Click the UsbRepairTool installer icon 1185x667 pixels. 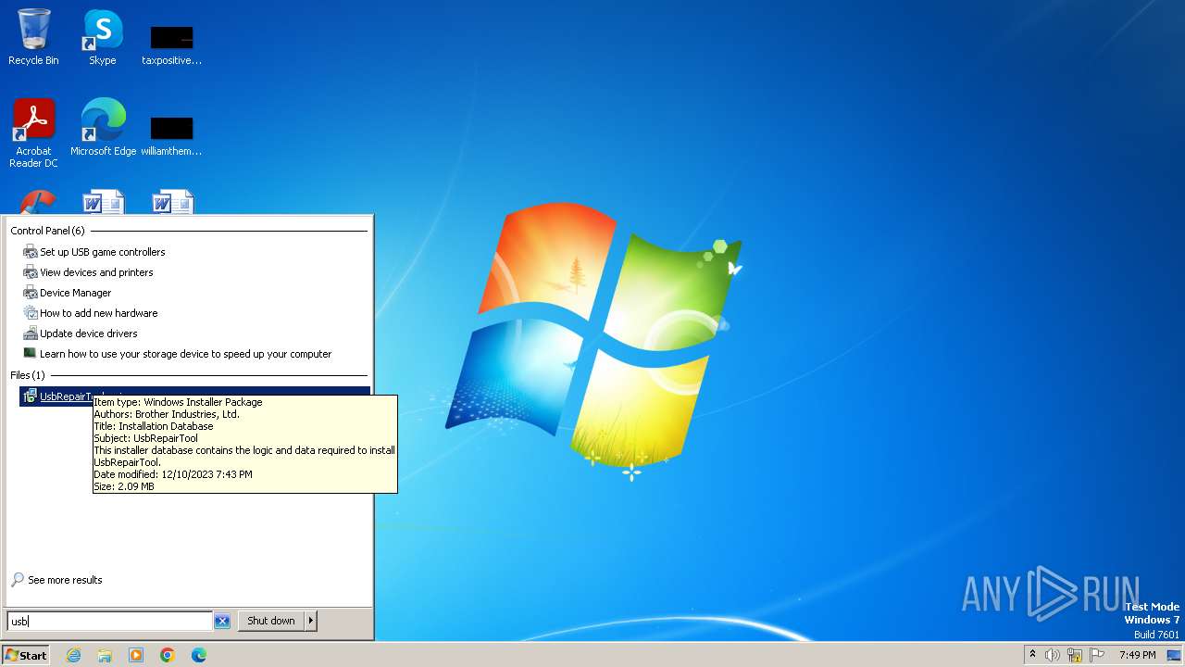(x=31, y=396)
